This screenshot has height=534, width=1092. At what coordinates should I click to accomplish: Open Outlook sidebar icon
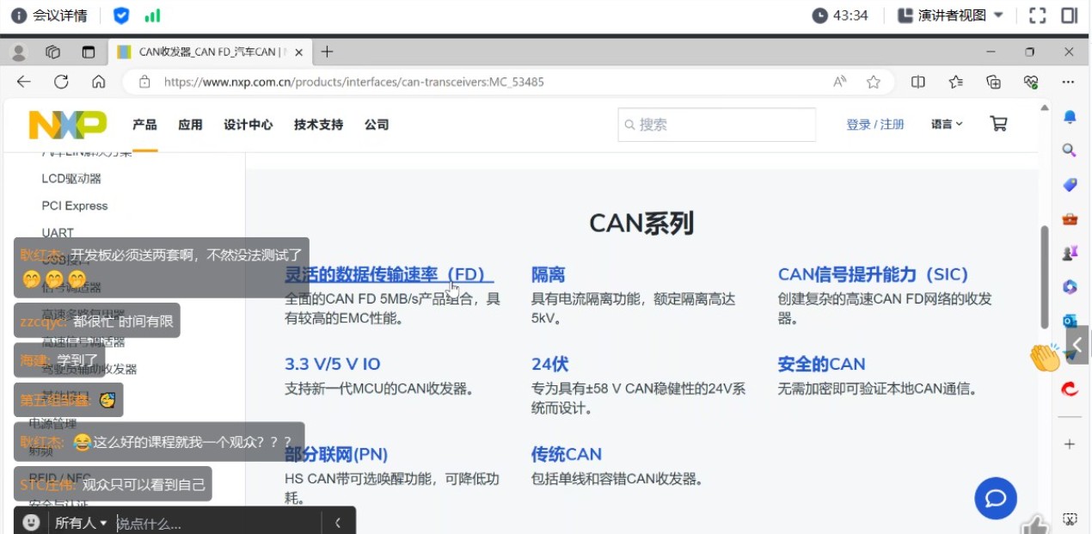[1069, 321]
